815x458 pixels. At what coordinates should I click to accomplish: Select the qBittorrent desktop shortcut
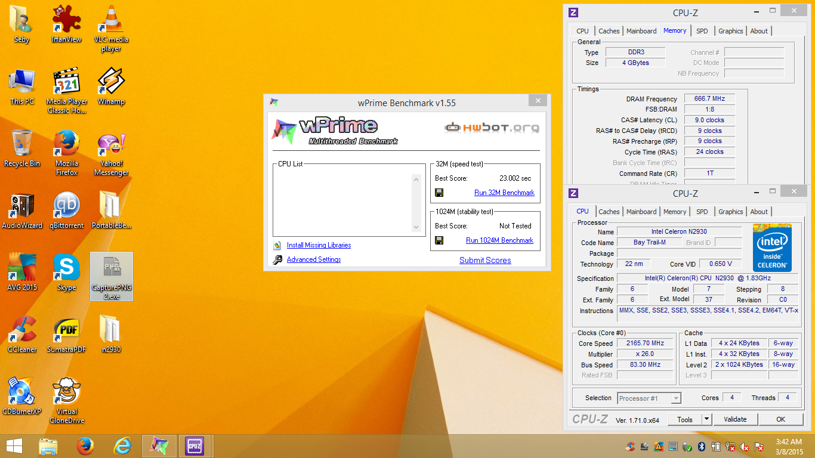pyautogui.click(x=66, y=211)
